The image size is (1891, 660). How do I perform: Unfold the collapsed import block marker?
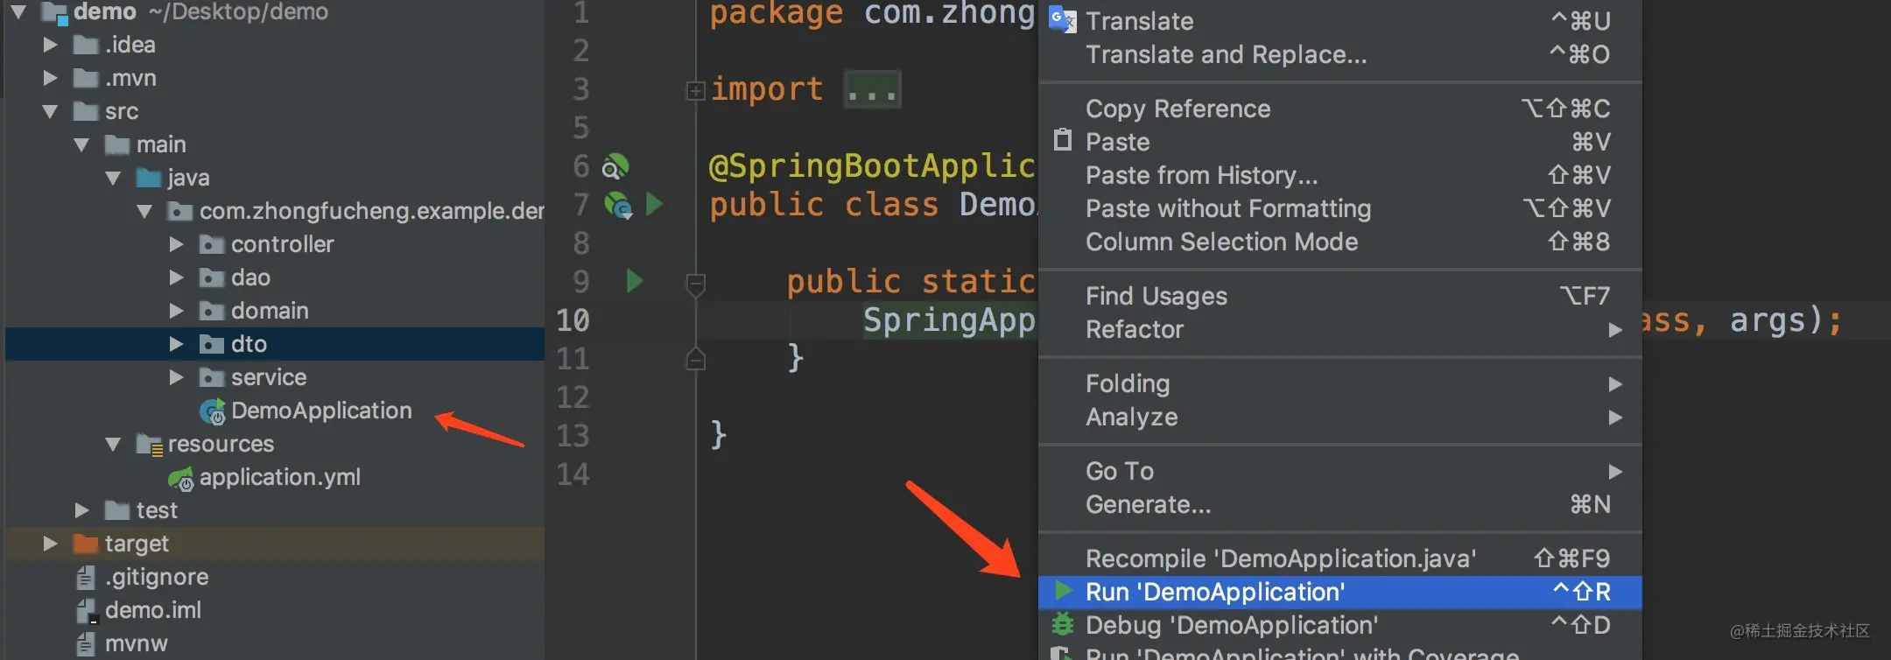click(x=696, y=90)
